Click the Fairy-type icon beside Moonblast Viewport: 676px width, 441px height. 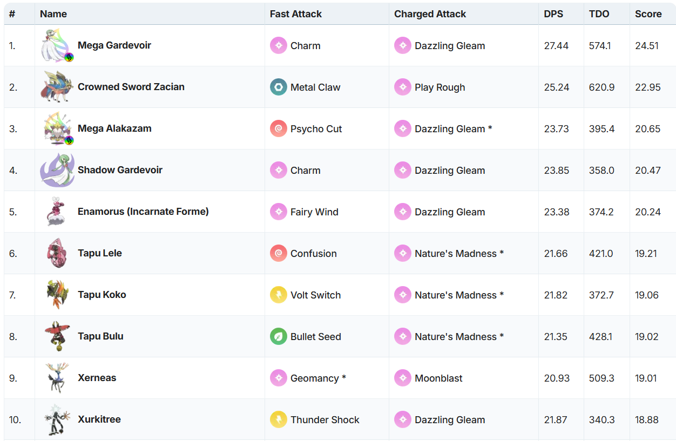[x=403, y=378]
